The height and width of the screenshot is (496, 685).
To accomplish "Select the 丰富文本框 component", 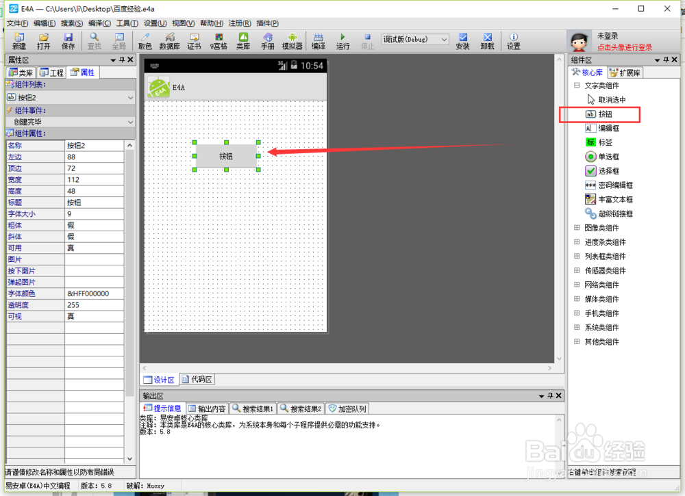I will (609, 199).
